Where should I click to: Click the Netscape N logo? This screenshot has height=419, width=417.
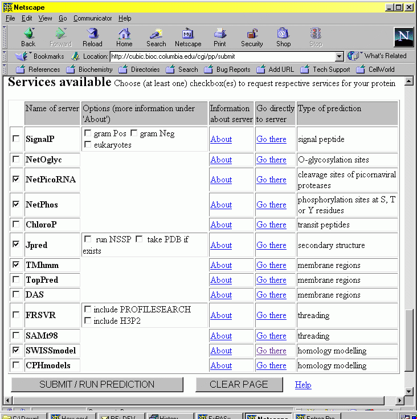(403, 37)
